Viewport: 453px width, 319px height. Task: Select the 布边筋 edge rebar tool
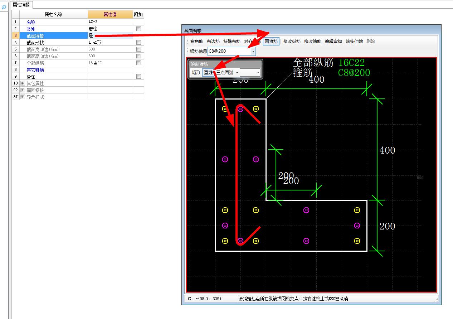point(213,42)
